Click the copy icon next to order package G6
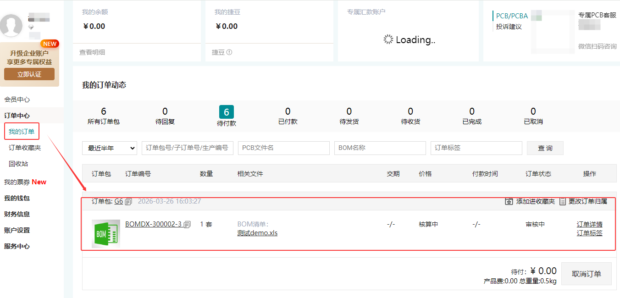The image size is (620, 298). (x=128, y=202)
